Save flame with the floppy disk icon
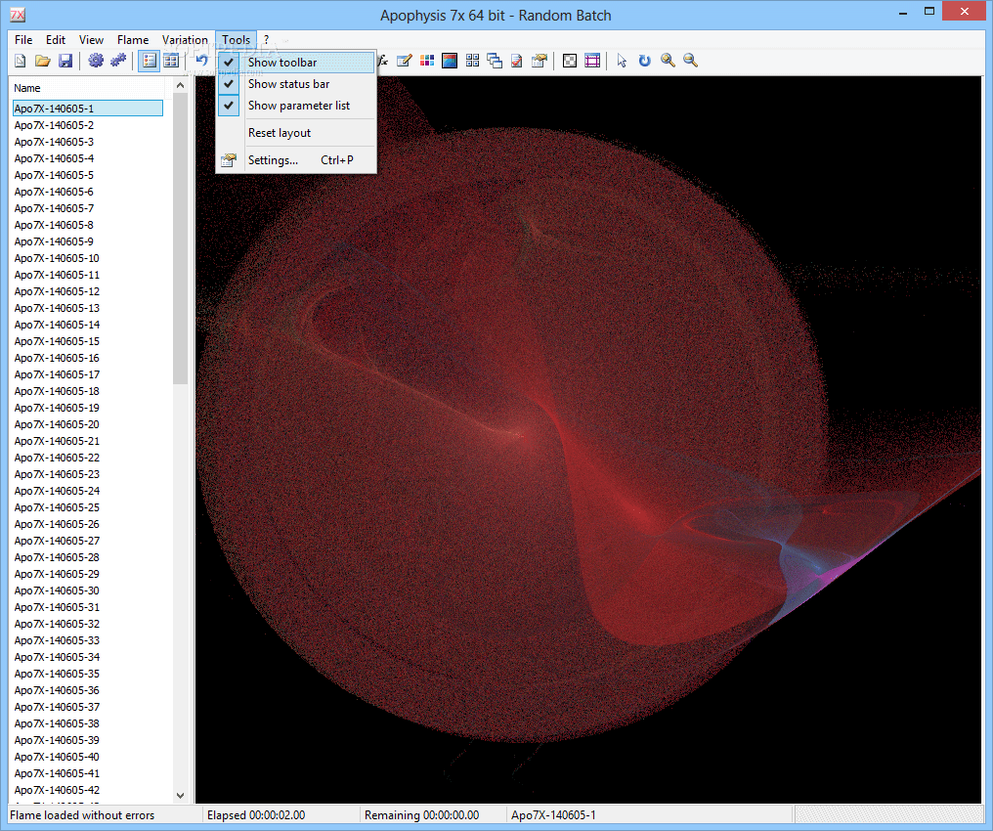This screenshot has width=993, height=831. point(65,61)
